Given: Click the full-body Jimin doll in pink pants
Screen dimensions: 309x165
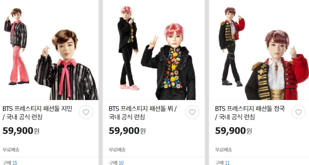Looking at the screenshot, I should (x=17, y=47).
